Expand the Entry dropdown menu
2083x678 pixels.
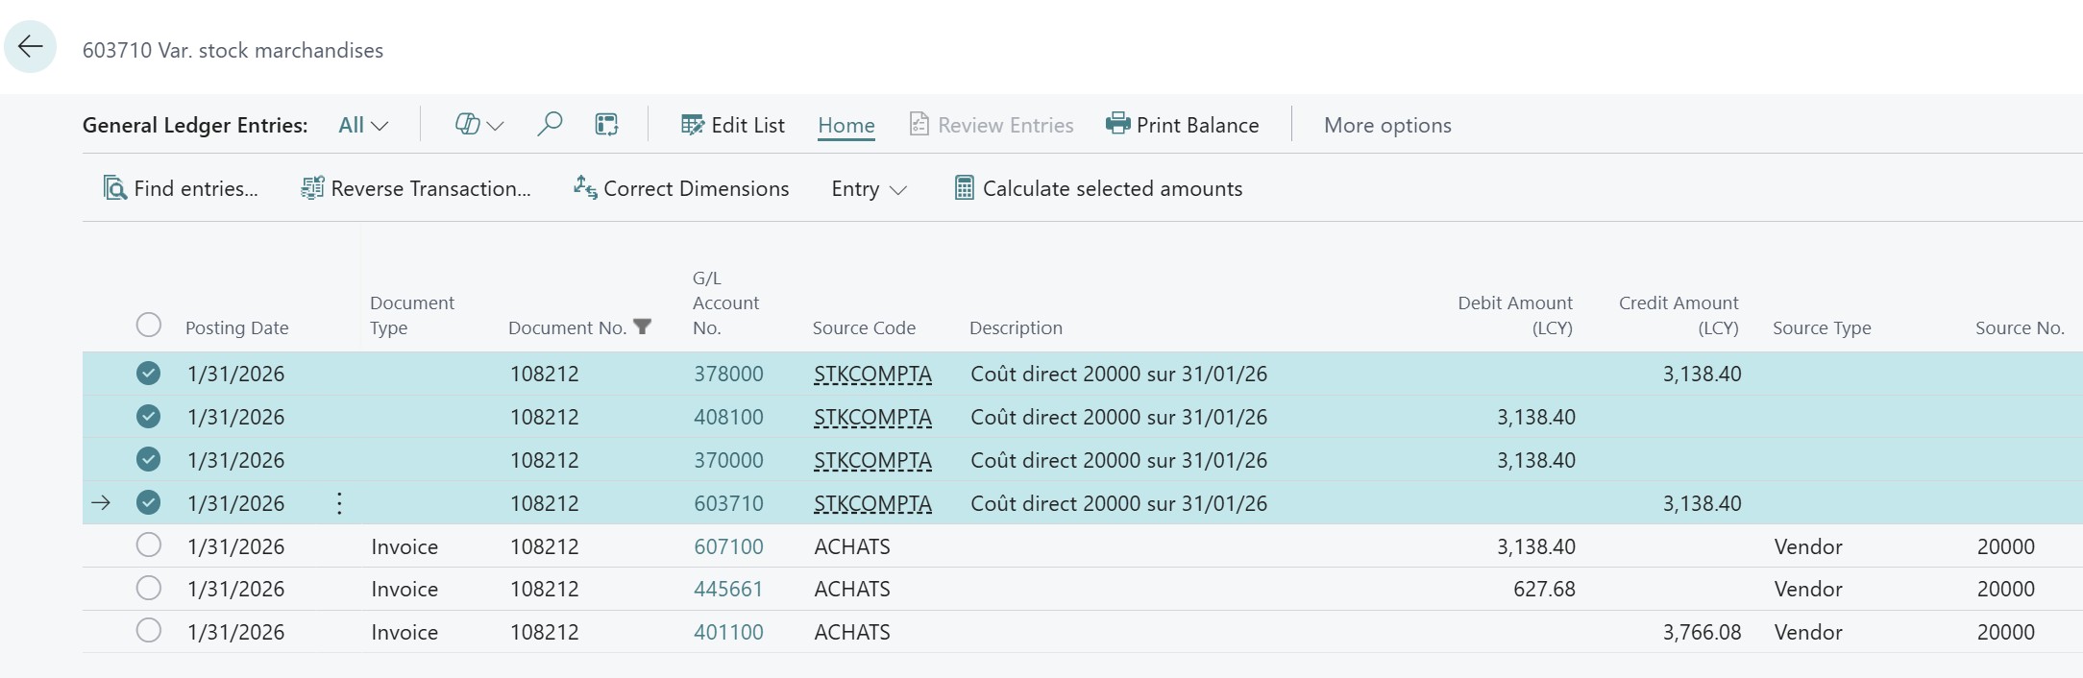tap(869, 189)
